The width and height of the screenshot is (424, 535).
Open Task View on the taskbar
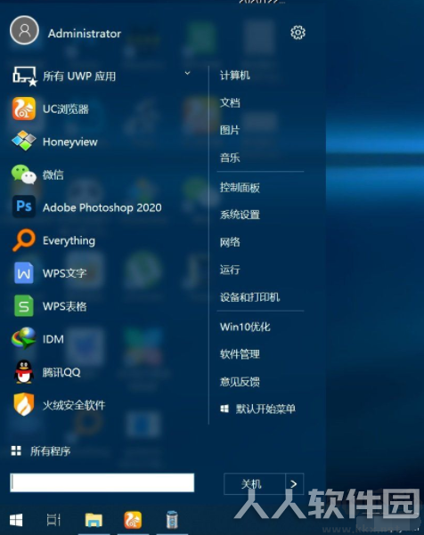tap(53, 520)
